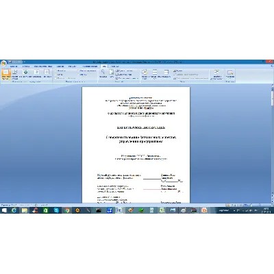Expand the Macros dropdown button
The image size is (274, 274).
point(230,74)
